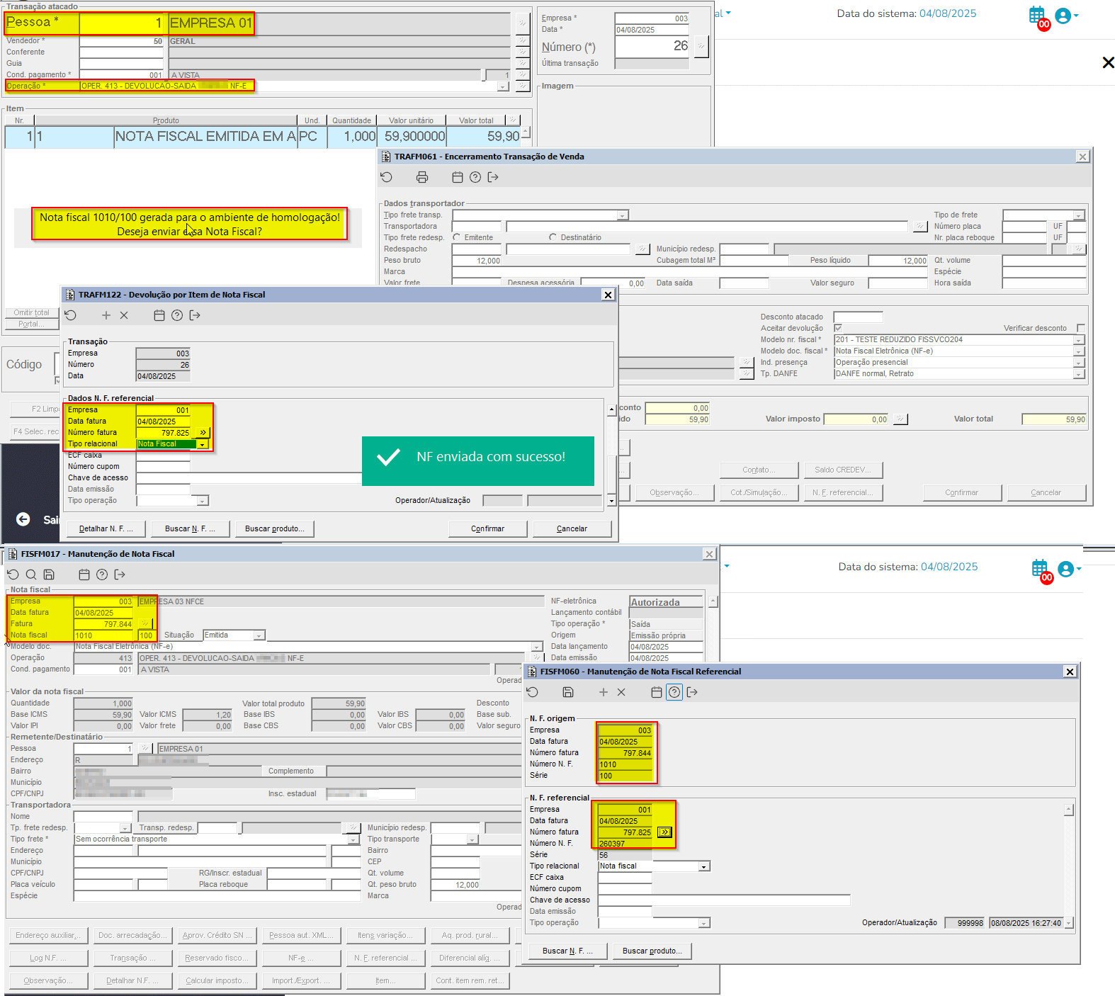Click the undo icon in FISFM060 toolbar
The width and height of the screenshot is (1115, 996).
(533, 692)
